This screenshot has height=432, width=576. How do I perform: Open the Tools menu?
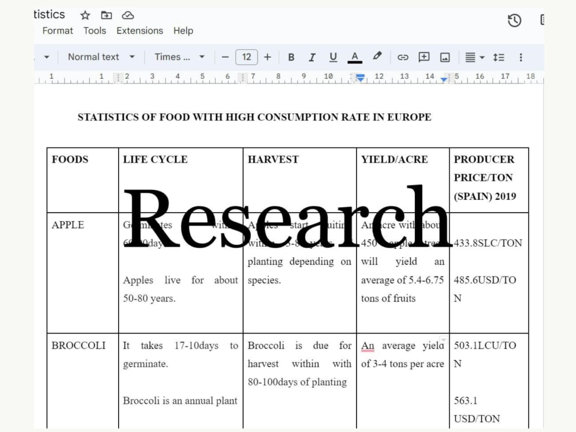[95, 31]
